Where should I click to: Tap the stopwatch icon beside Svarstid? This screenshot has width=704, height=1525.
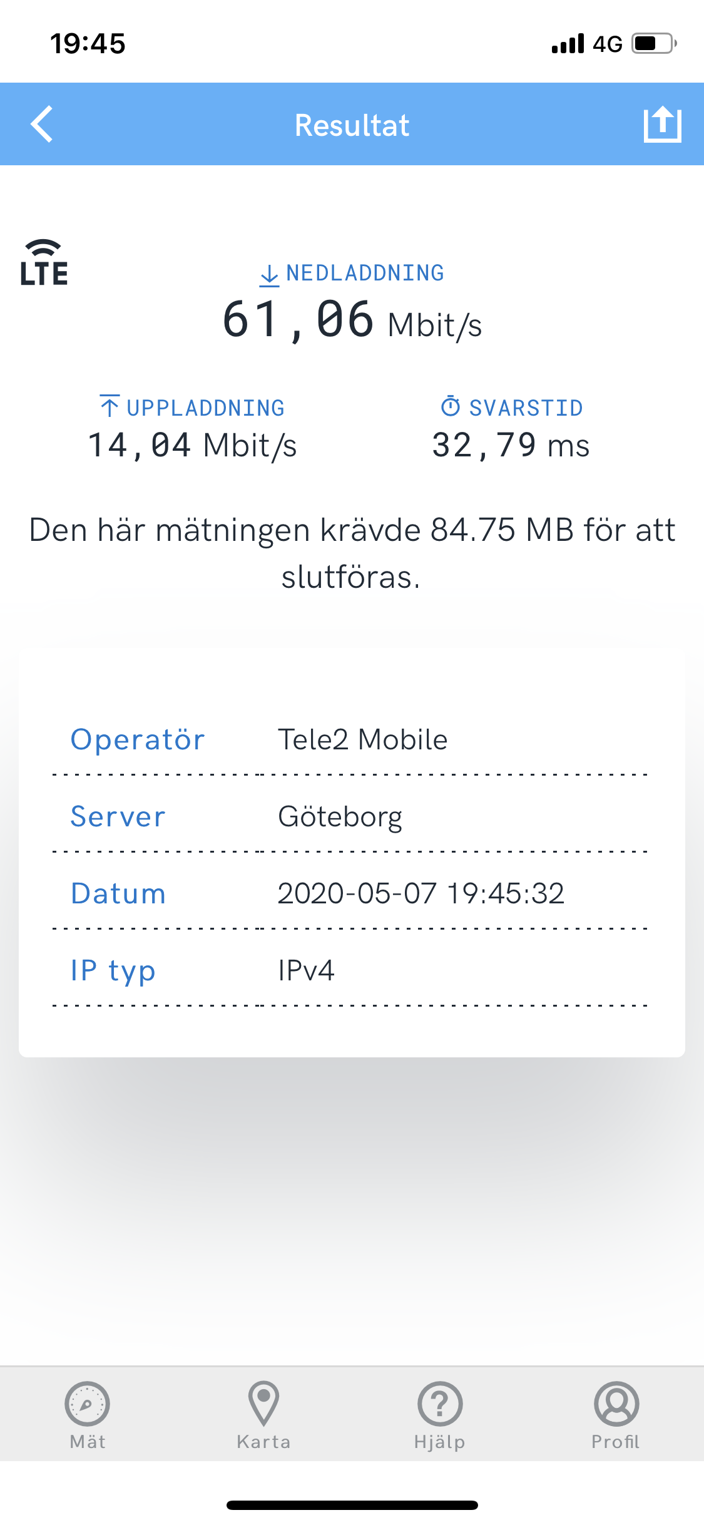pos(451,406)
